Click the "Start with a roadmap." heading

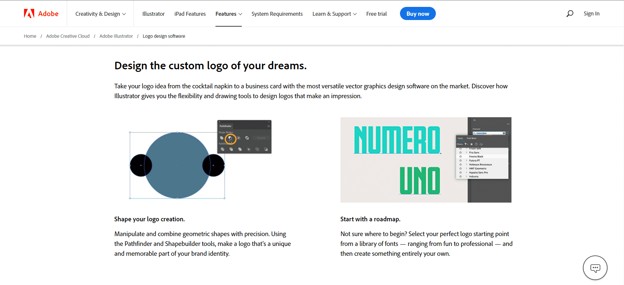pyautogui.click(x=370, y=219)
